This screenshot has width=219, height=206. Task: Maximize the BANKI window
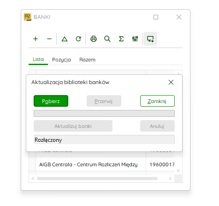(156, 17)
